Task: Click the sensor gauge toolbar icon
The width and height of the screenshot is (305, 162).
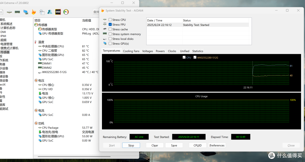Action: click(x=66, y=12)
